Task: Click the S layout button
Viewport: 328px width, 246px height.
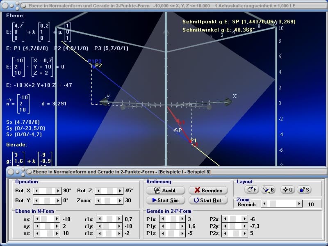Action: coord(304,190)
